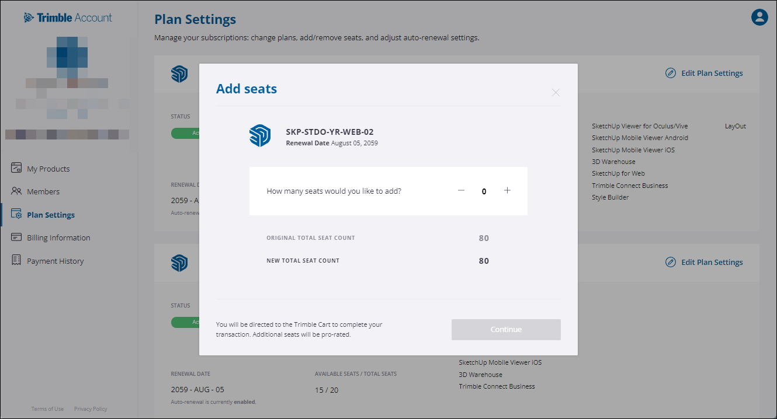Increase seats with the plus control

pos(507,190)
